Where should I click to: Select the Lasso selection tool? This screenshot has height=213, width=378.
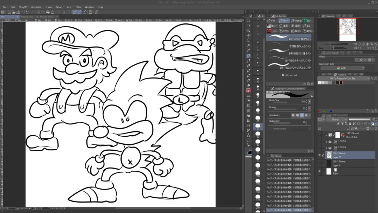[x=248, y=40]
